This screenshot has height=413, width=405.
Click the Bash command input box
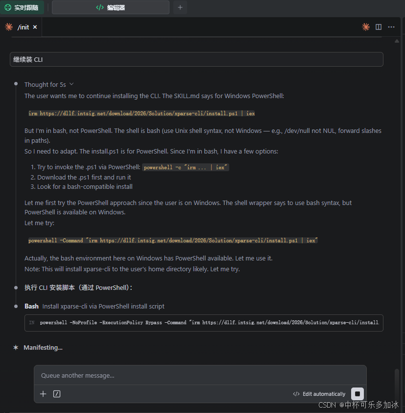click(204, 323)
